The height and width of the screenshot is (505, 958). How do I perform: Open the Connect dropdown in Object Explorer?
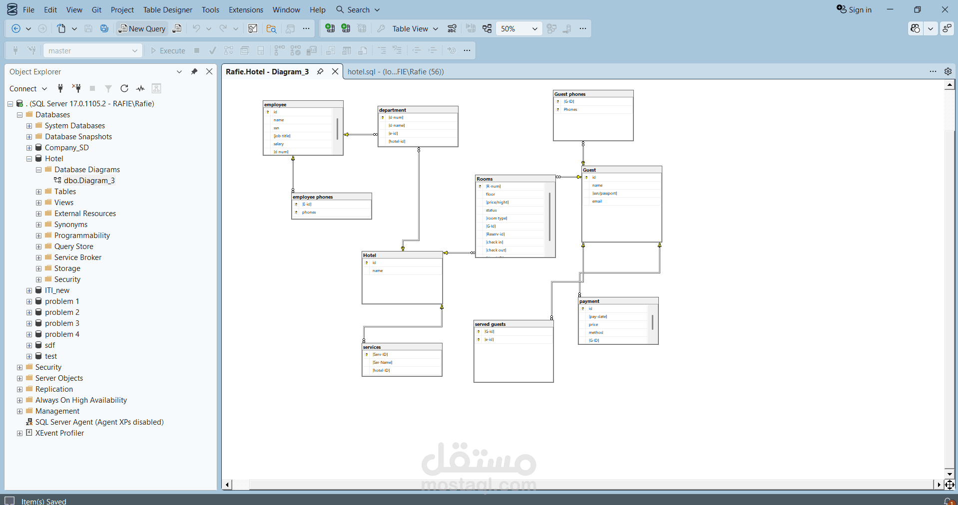pyautogui.click(x=28, y=88)
